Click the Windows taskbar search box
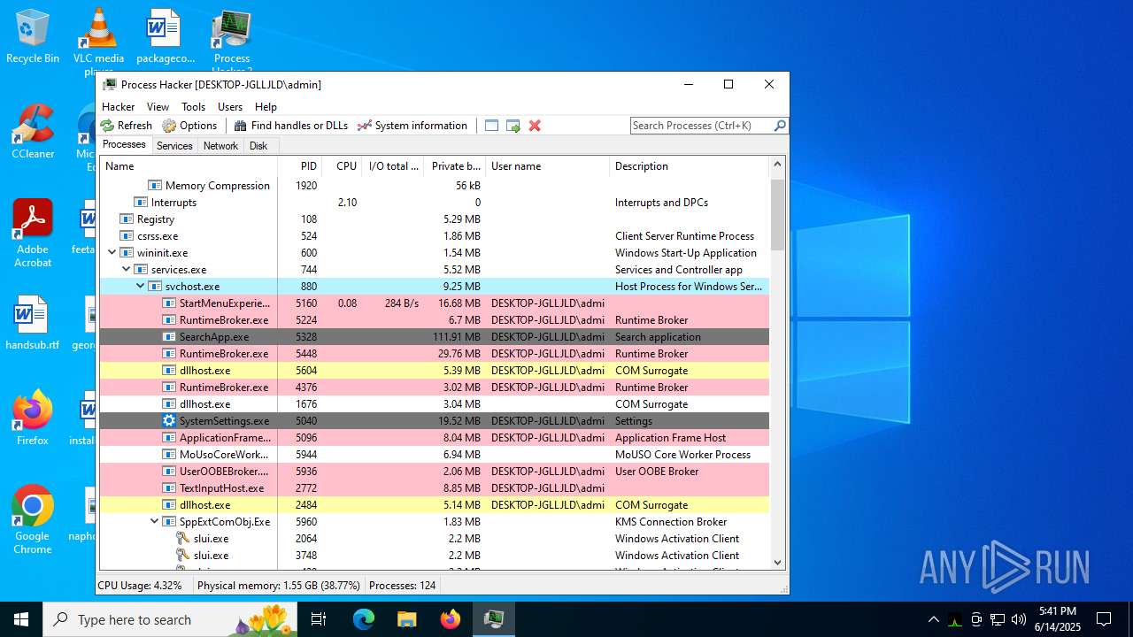1133x637 pixels. [170, 619]
